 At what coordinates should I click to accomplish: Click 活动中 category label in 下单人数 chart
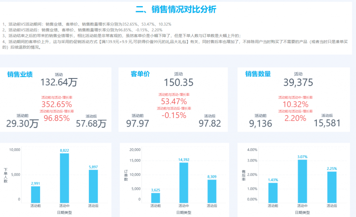pyautogui.click(x=64, y=206)
